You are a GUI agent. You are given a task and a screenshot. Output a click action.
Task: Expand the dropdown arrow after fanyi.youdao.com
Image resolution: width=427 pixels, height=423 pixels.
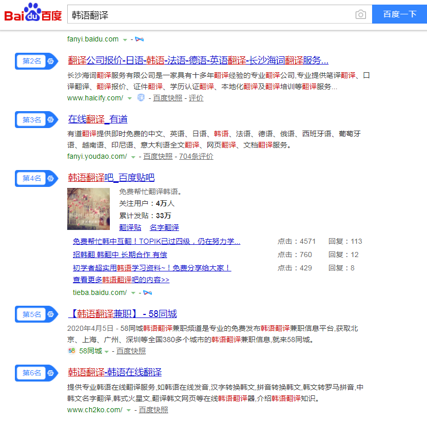133,157
